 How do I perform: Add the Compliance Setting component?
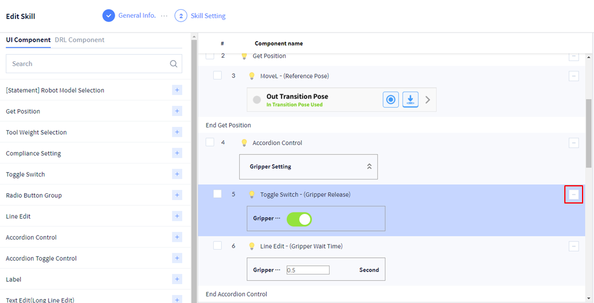pos(177,153)
